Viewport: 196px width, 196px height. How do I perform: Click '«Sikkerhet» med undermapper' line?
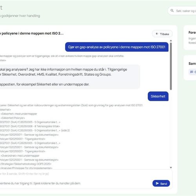click(19, 114)
